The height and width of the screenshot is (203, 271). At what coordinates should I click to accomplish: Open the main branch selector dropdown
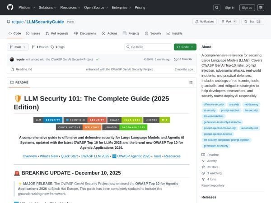[x=18, y=47]
